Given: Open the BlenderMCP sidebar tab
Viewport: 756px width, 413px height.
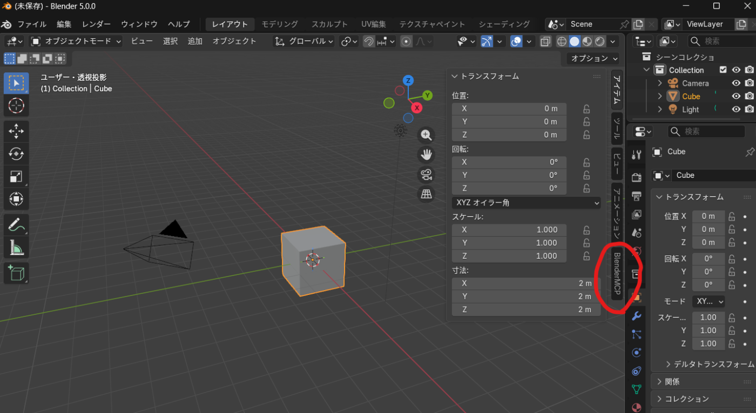Looking at the screenshot, I should pyautogui.click(x=617, y=273).
